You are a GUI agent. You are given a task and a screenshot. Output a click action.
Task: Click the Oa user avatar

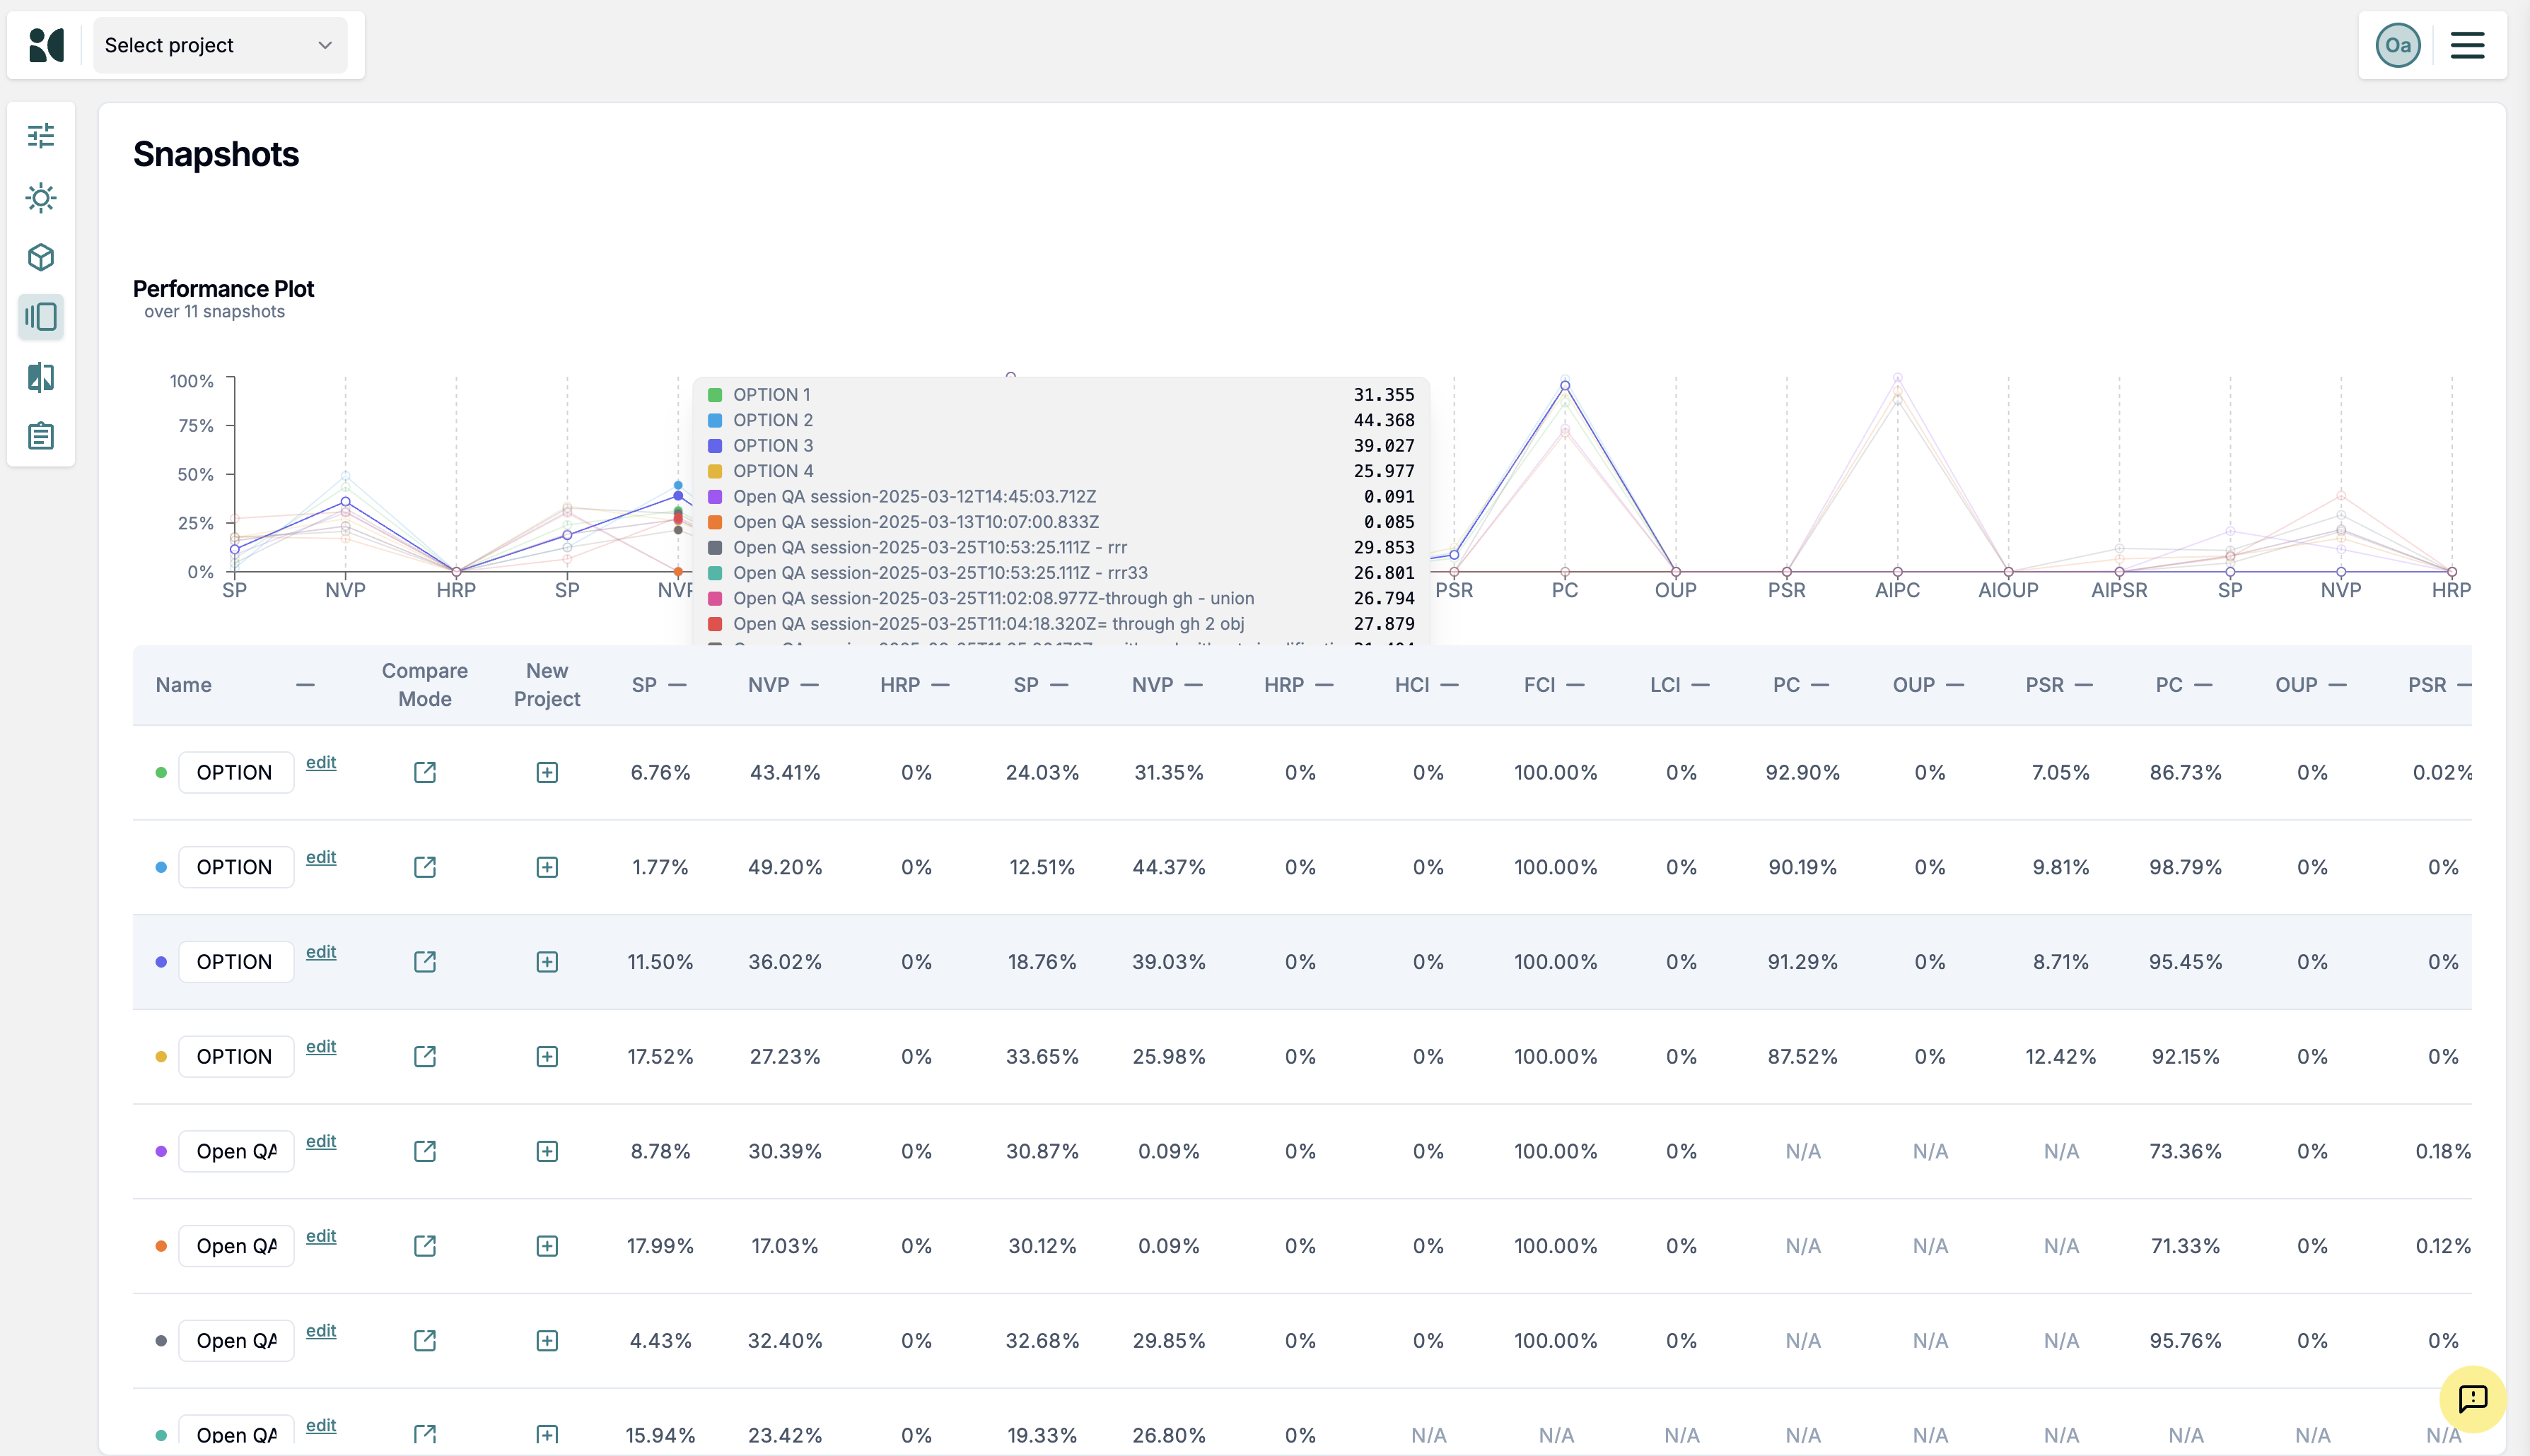click(2397, 45)
